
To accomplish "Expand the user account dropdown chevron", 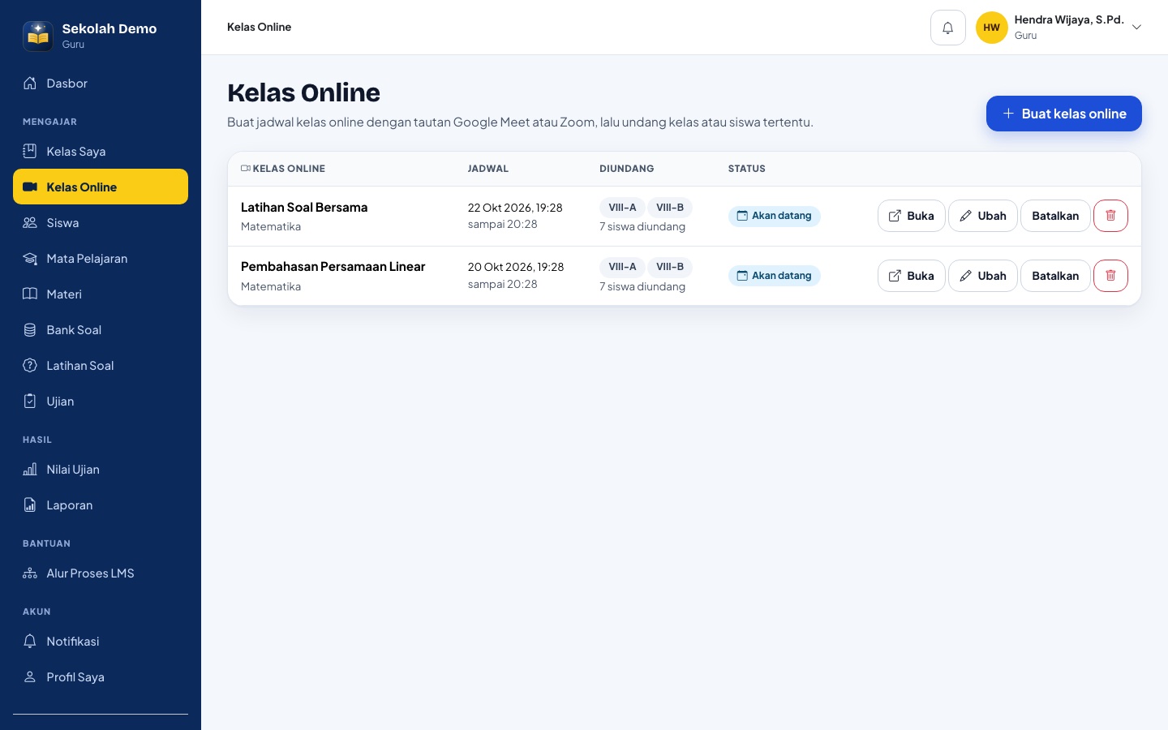I will coord(1136,28).
